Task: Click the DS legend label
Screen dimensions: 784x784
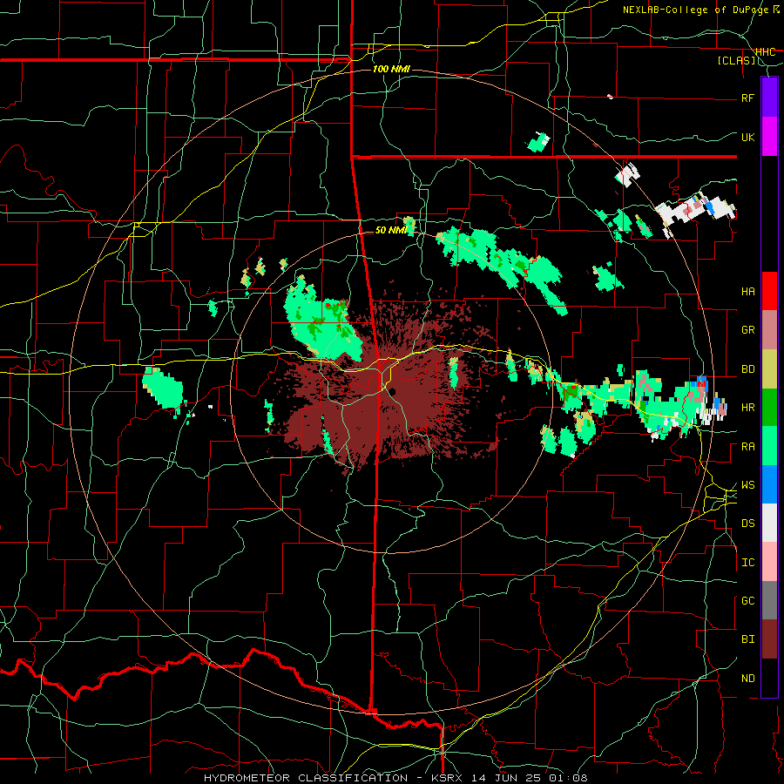Action: (x=747, y=524)
